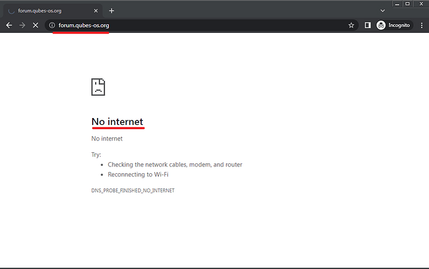
Task: Close the forum.qubes-os.org tab
Action: click(96, 11)
